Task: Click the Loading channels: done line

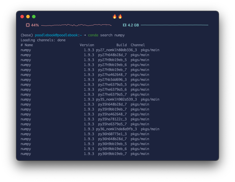Action: tap(43, 40)
